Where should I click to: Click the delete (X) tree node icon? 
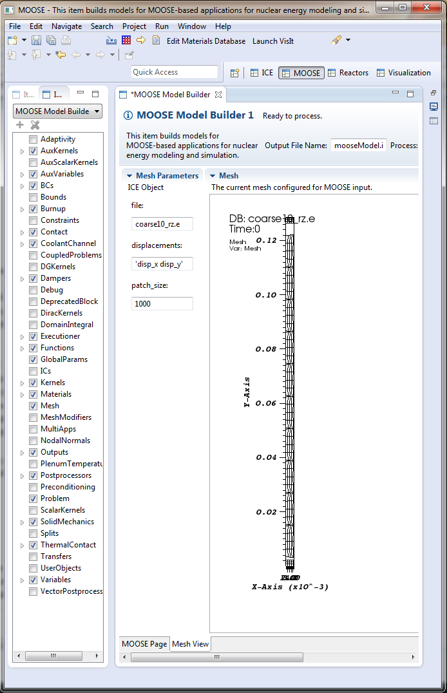pyautogui.click(x=35, y=125)
